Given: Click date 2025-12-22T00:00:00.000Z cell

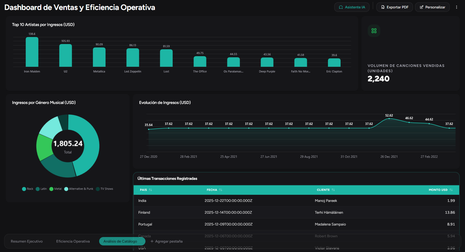Looking at the screenshot, I should point(228,201).
